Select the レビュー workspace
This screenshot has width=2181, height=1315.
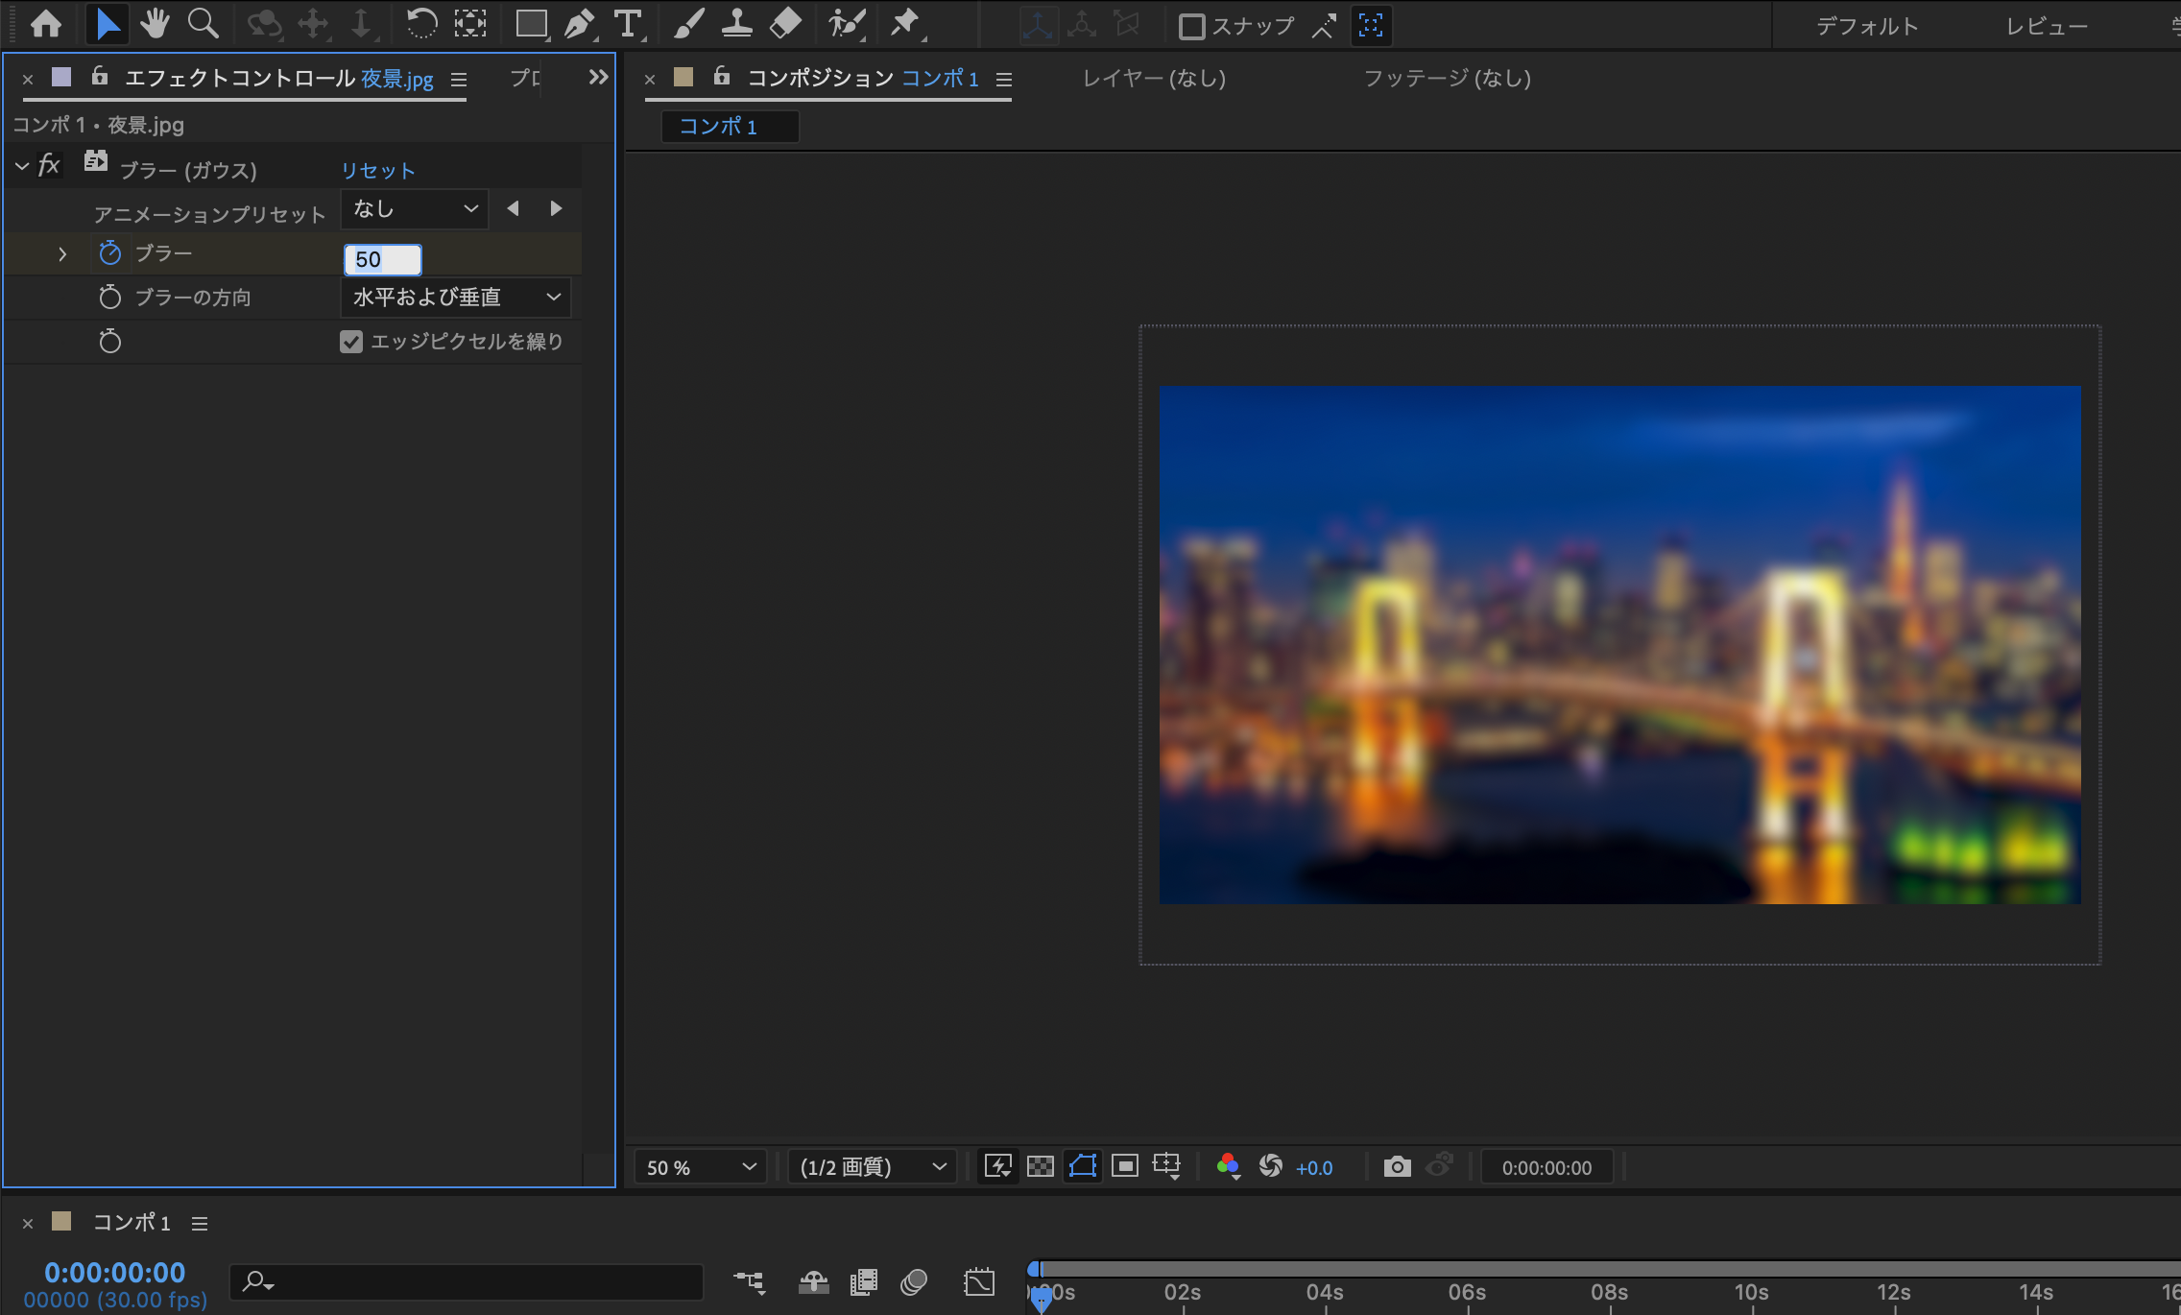[2047, 26]
